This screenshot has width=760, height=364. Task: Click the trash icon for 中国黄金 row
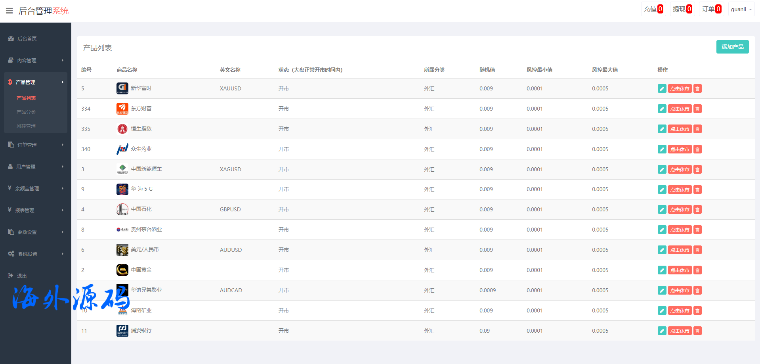(697, 270)
